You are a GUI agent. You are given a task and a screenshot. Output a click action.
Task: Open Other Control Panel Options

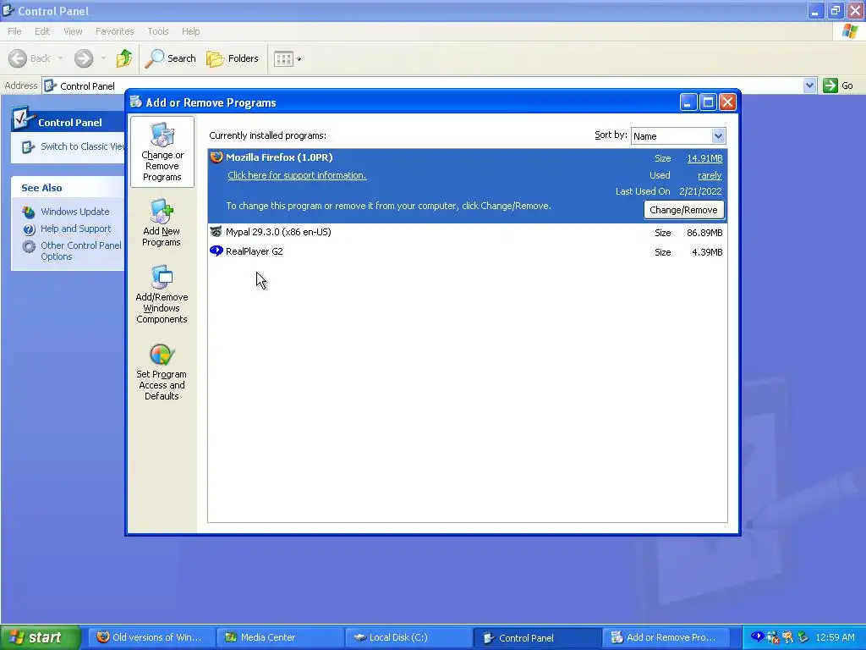[81, 251]
